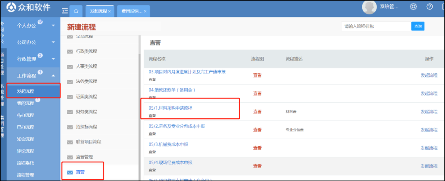Click 查看 for 05/1.材料采购申请流程
This screenshot has width=445, height=181.
(258, 112)
